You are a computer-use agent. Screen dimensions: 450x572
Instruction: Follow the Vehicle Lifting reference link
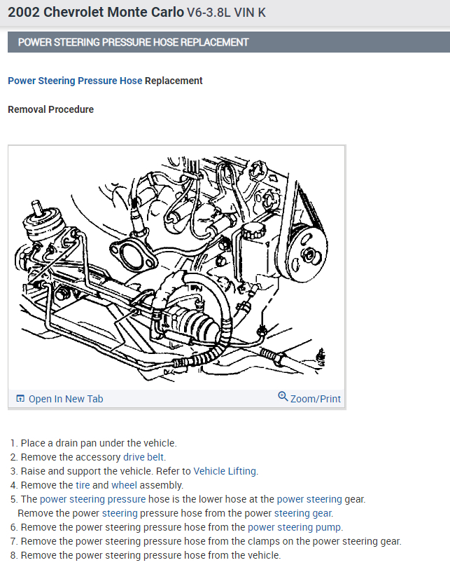[225, 471]
